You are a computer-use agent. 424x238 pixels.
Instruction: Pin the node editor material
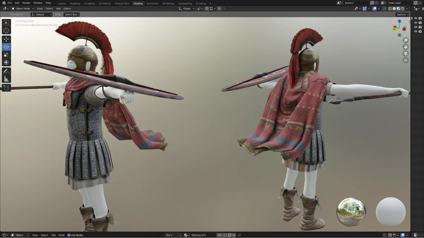click(x=239, y=235)
